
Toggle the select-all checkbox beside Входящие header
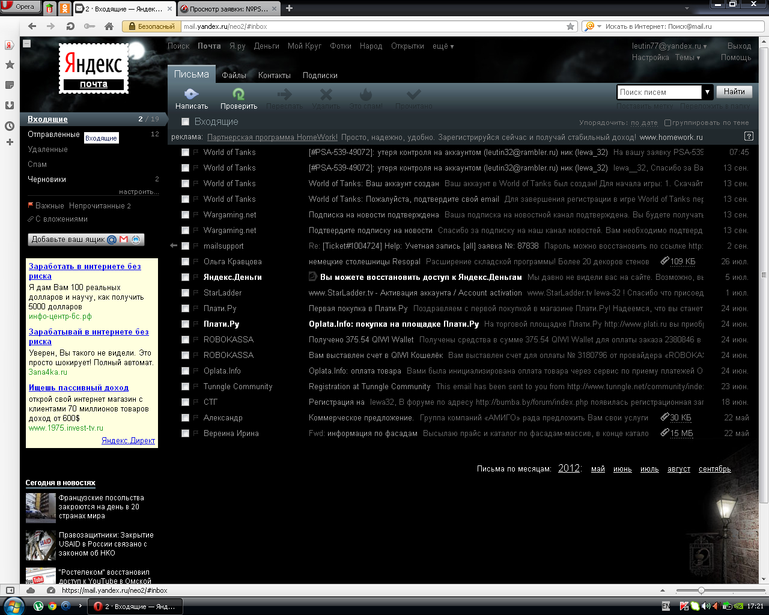(x=186, y=122)
